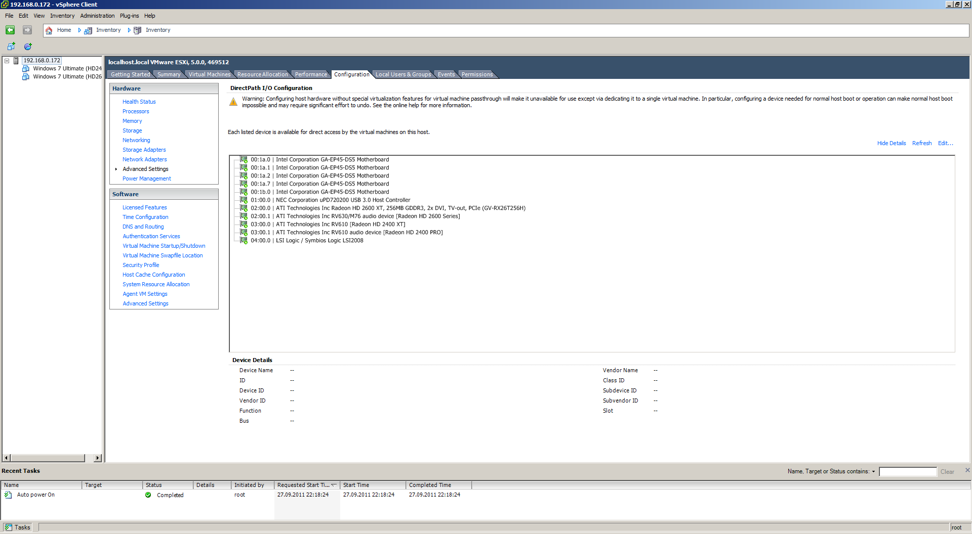972x534 pixels.
Task: Click device icon for 02:00.1 RV630/M76 audio
Action: (x=244, y=216)
